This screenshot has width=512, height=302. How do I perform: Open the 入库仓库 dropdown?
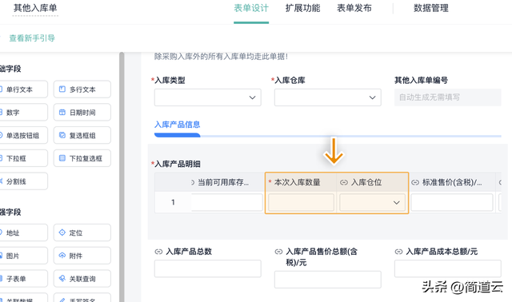click(x=327, y=97)
